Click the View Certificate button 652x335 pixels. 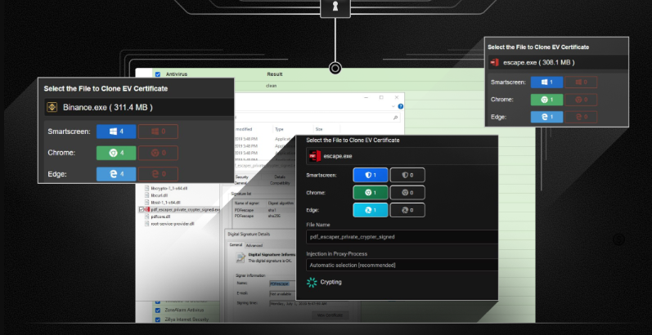point(331,315)
